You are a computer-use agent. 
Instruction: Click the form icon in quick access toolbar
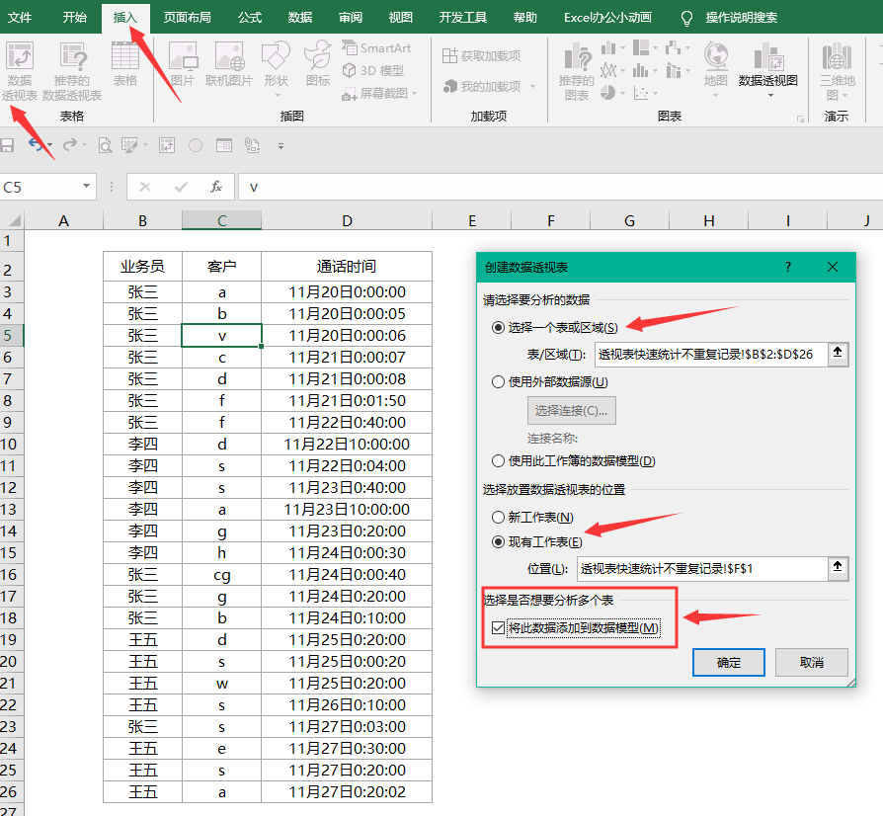(224, 146)
